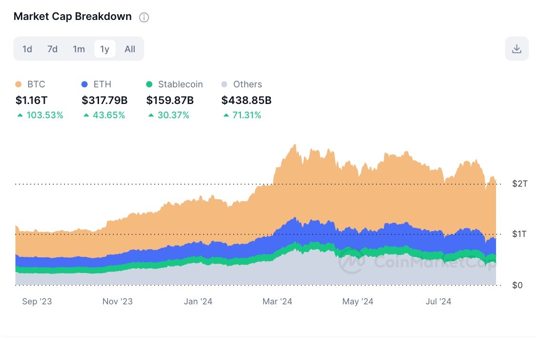
Task: Toggle the BTC series label
Action: (36, 84)
